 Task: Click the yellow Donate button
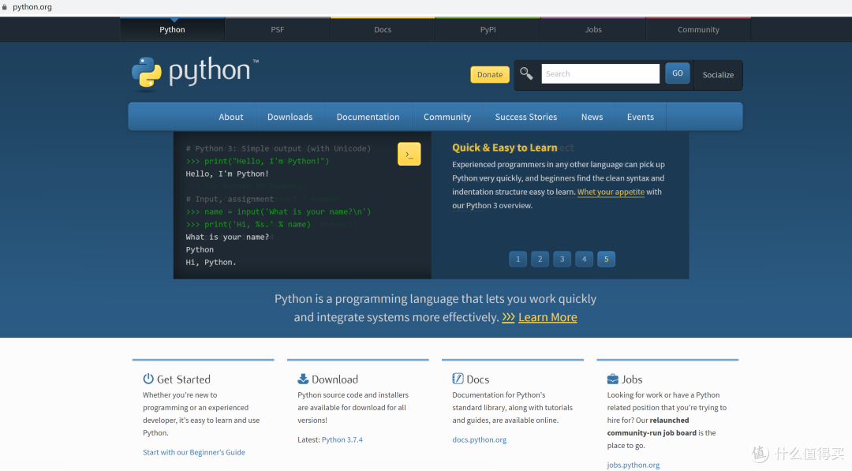pyautogui.click(x=490, y=74)
